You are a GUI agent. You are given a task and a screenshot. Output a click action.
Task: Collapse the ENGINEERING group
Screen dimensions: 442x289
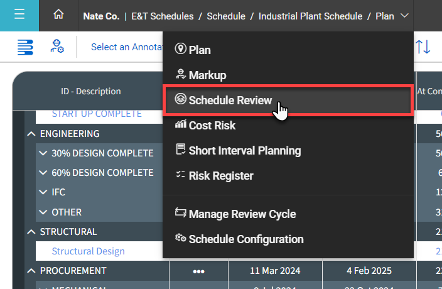(x=30, y=134)
